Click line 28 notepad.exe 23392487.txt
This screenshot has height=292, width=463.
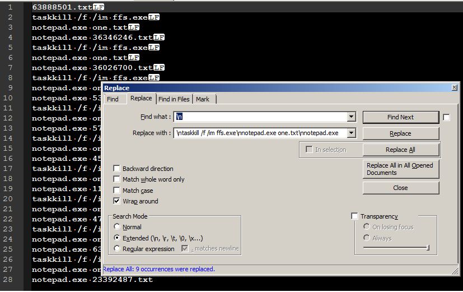(92, 280)
